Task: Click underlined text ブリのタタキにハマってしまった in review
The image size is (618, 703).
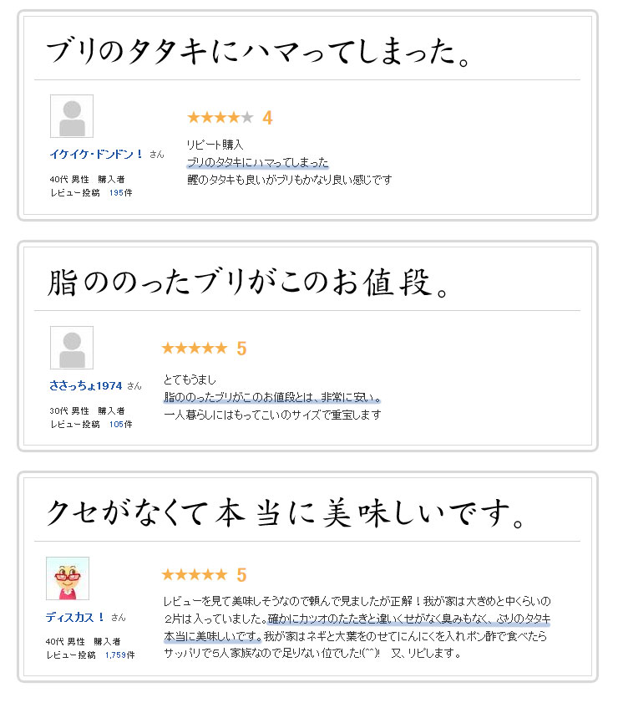Action: click(257, 162)
